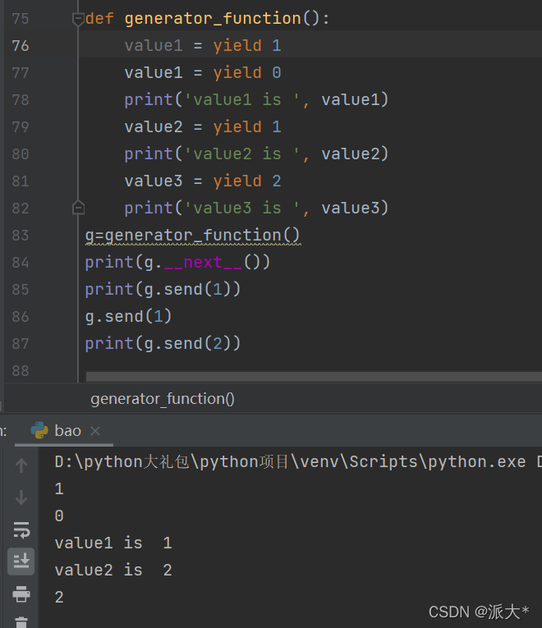542x628 pixels.
Task: Click the highlighted line 'value1 = yield 1'
Action: pos(203,46)
